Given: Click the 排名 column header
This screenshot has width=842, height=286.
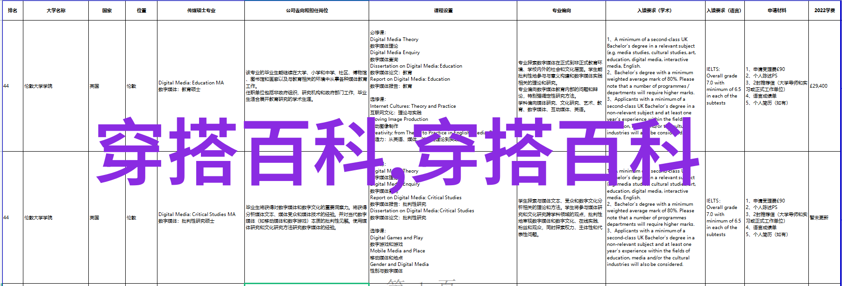Looking at the screenshot, I should coord(13,10).
